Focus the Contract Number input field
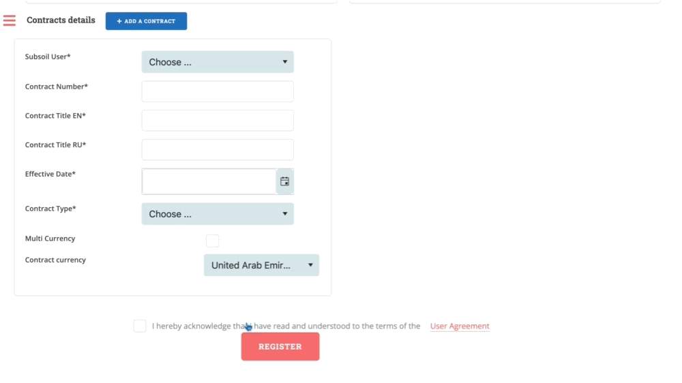 point(217,91)
